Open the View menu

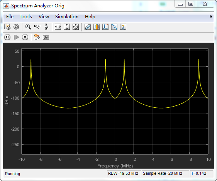pos(44,17)
